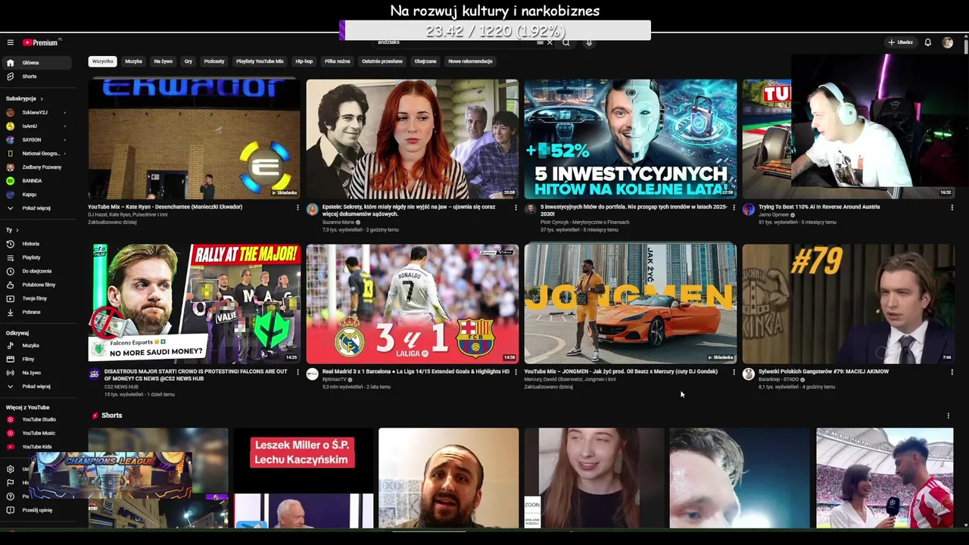Open the notifications bell
Image resolution: width=969 pixels, height=545 pixels.
pos(927,42)
